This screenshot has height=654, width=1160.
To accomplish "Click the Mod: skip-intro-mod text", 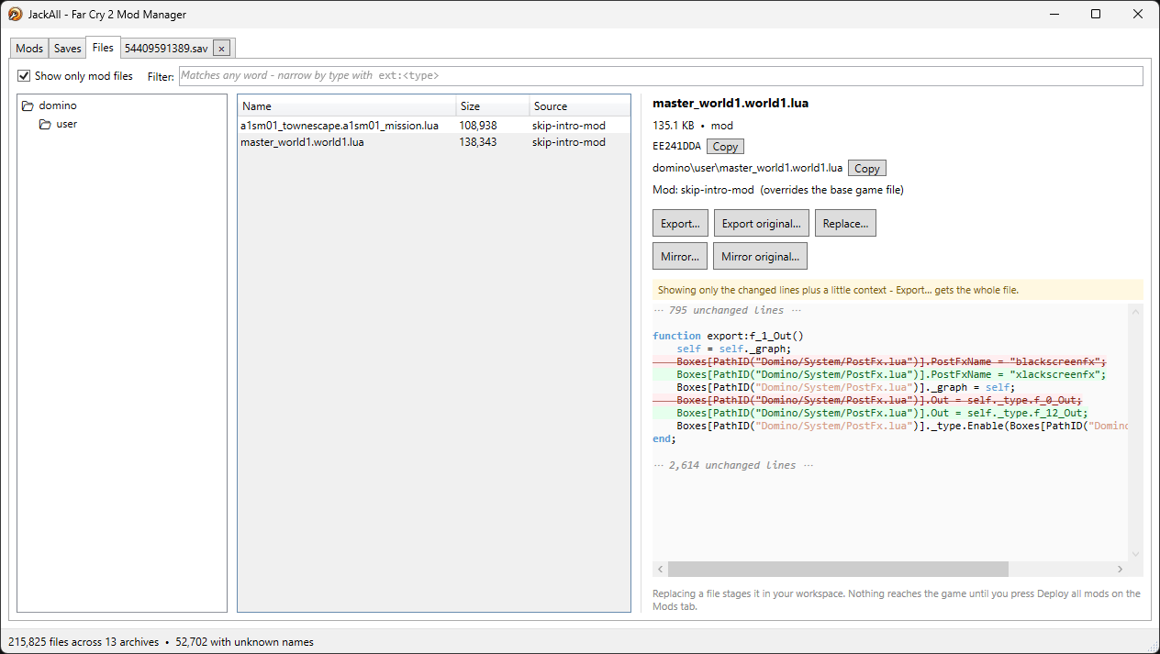I will (703, 190).
